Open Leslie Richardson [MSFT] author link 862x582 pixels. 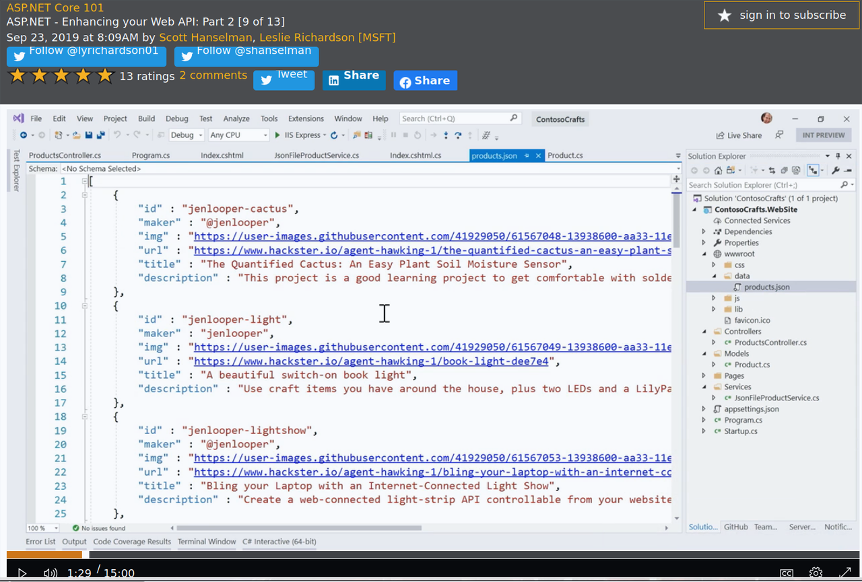click(x=327, y=37)
